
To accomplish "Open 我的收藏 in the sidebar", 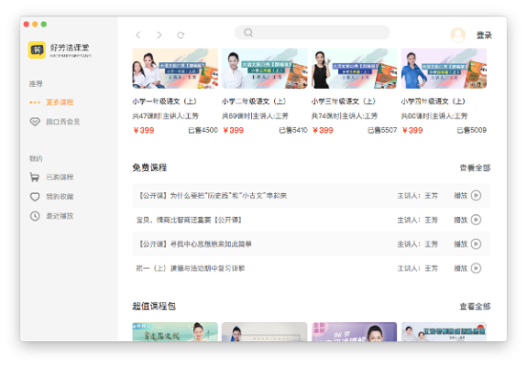I will click(60, 196).
